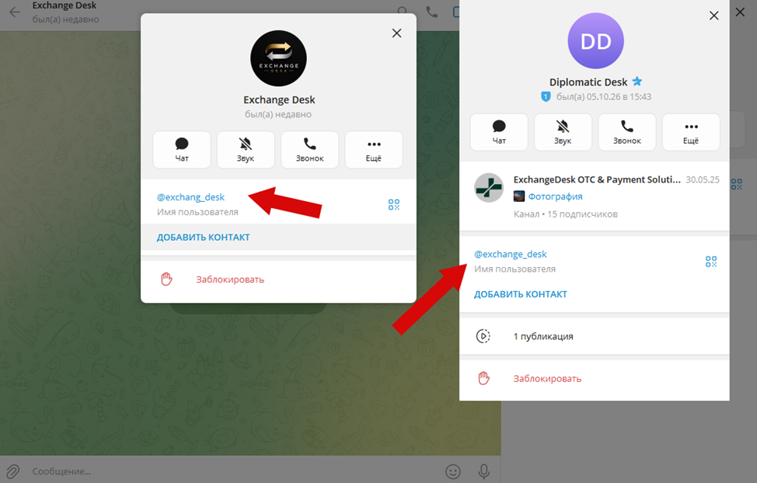757x483 pixels.
Task: Close the Exchange Desk profile popup
Action: (x=397, y=33)
